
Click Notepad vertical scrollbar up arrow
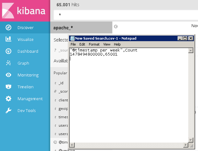coord(190,51)
